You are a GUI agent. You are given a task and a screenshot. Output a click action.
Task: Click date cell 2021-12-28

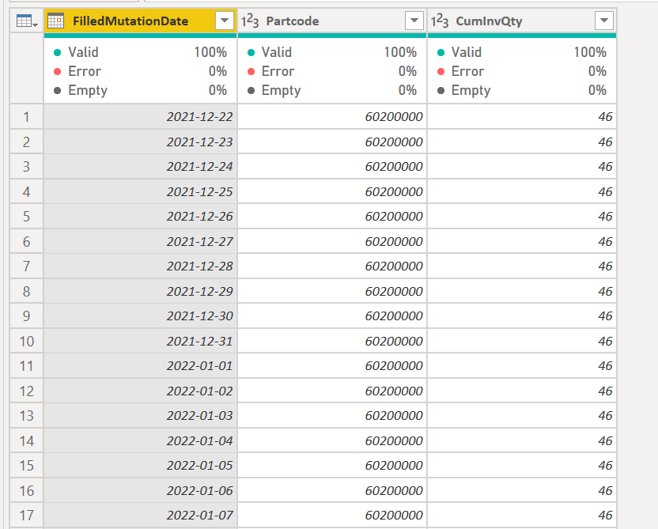(141, 266)
